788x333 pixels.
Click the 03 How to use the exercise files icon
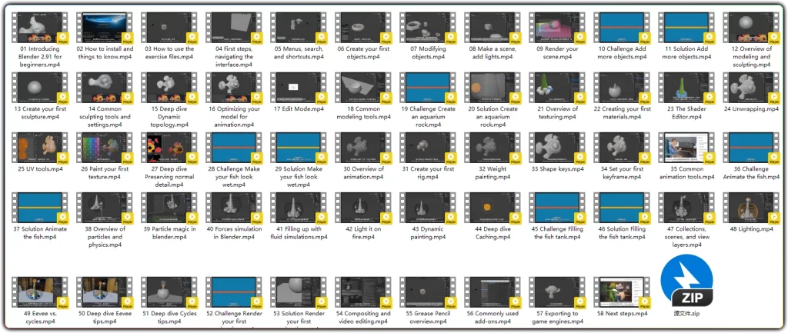click(x=169, y=28)
